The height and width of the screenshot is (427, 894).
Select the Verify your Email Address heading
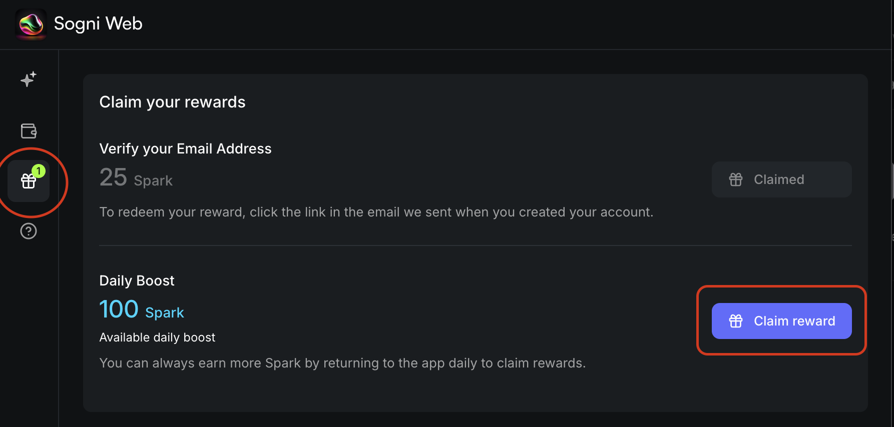tap(185, 148)
